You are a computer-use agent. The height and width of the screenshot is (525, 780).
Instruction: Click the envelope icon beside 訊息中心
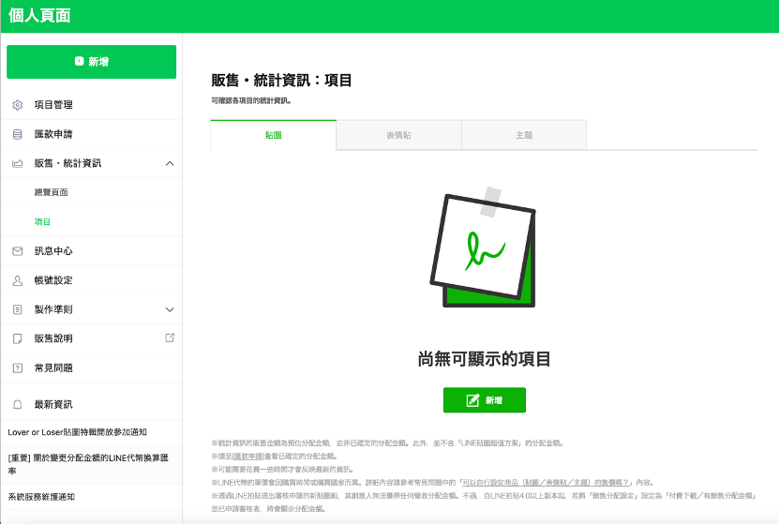pos(18,251)
